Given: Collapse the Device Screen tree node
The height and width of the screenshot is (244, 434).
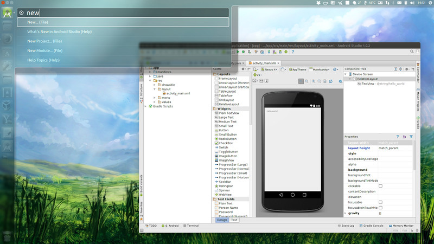Looking at the screenshot, I should point(346,74).
